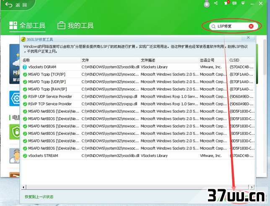Screen dimensions: 270x206
Task: Click green check icon of RSVP TCP Service Provider
Action: (25, 104)
